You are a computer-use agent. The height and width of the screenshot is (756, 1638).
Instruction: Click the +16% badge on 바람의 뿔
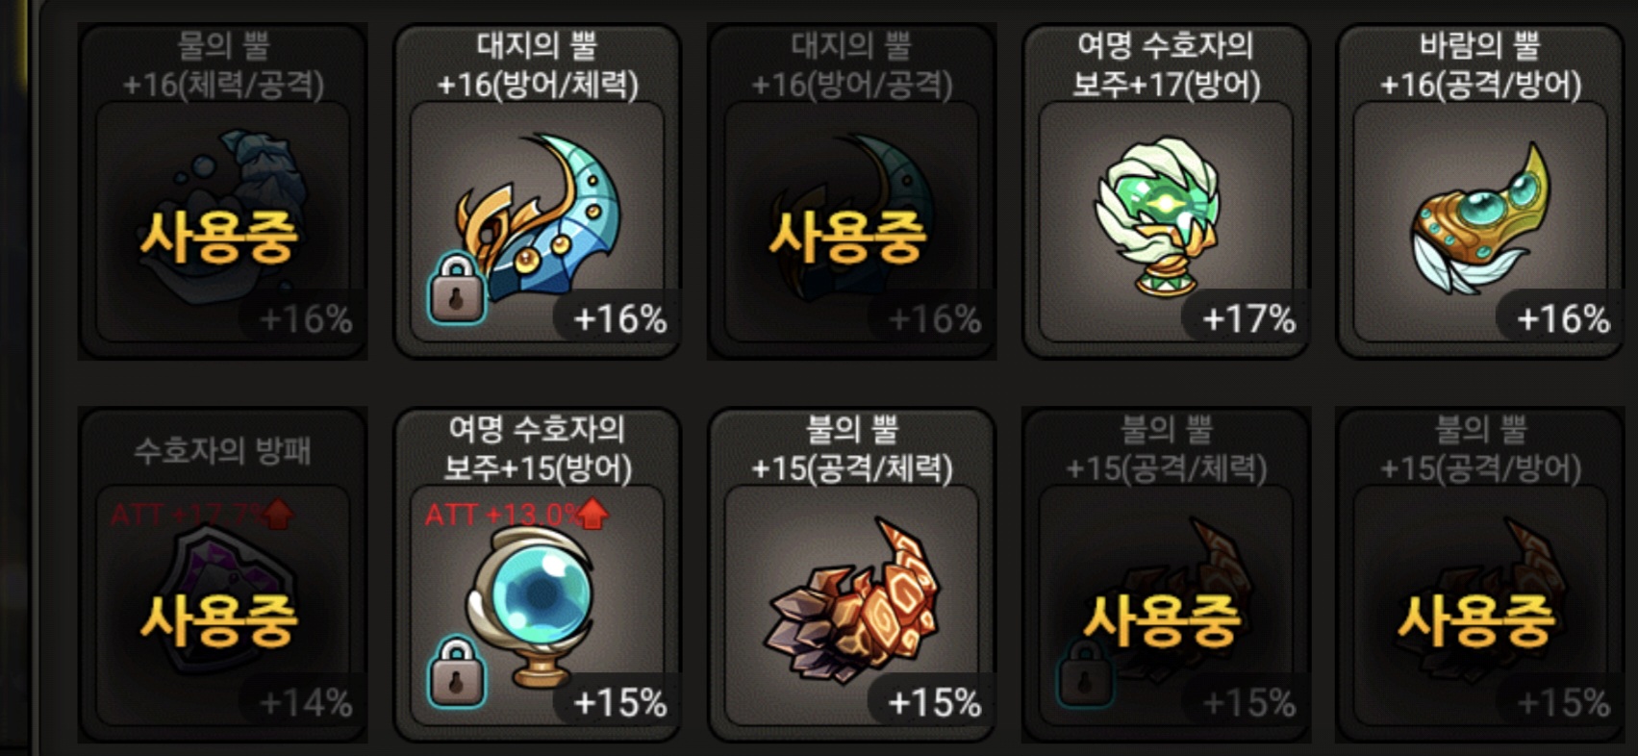coord(1563,318)
